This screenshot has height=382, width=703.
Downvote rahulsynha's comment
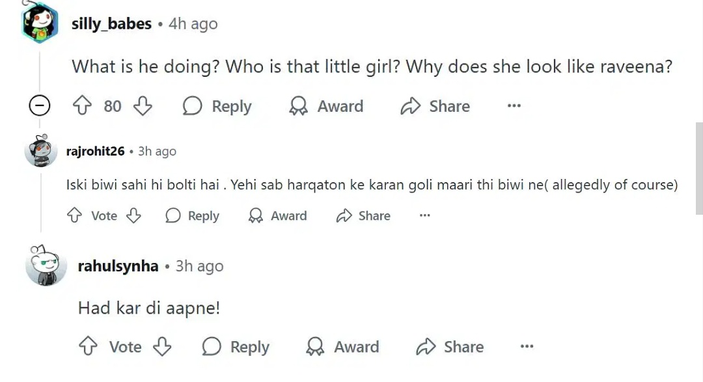click(162, 347)
